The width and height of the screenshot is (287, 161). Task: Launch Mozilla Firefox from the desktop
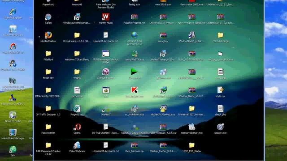[48, 35]
